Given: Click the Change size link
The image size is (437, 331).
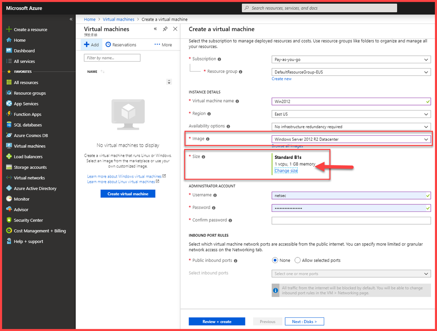Looking at the screenshot, I should click(286, 170).
